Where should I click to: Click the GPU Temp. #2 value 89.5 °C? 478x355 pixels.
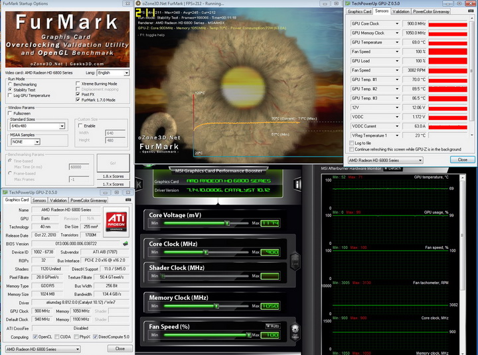(x=414, y=89)
